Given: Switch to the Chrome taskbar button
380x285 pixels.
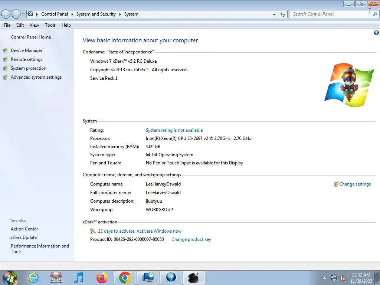Looking at the screenshot, I should [125, 278].
